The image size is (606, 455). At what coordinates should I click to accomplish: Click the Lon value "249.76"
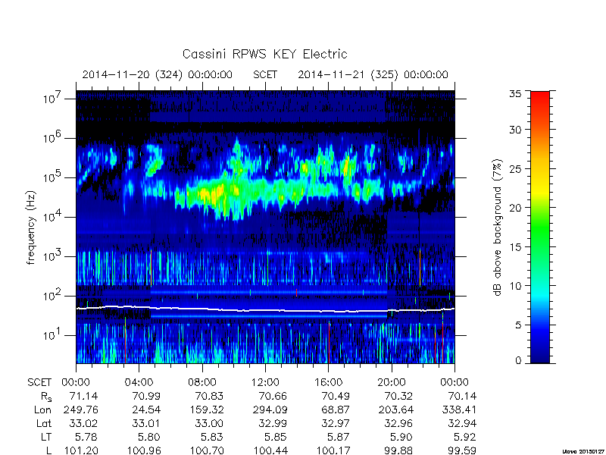[x=81, y=409]
